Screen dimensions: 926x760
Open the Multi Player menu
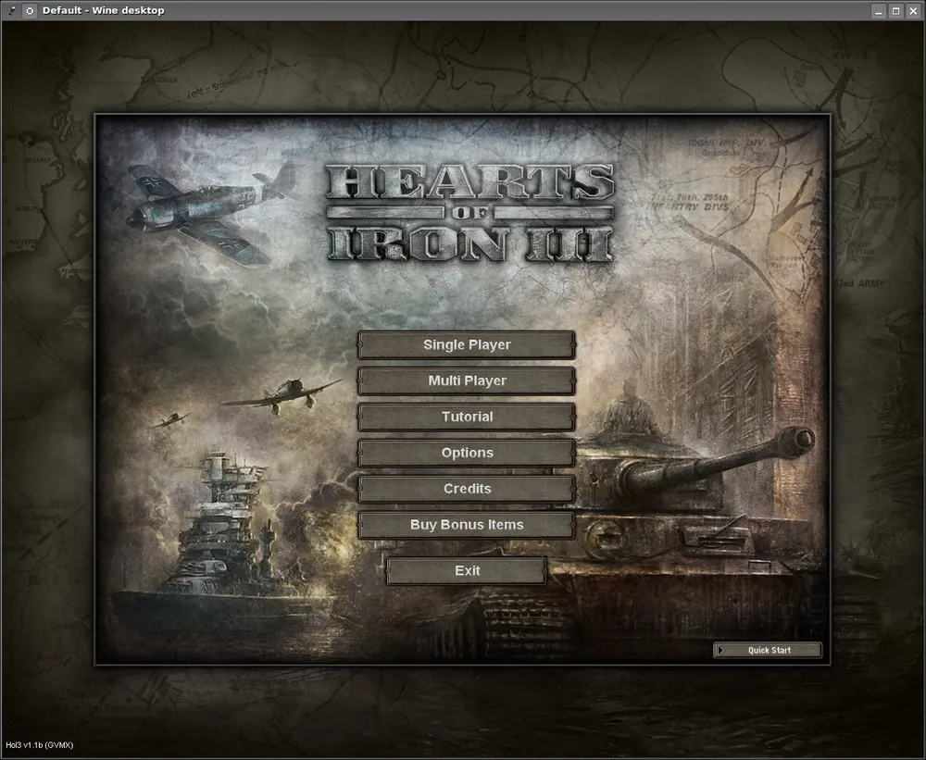(x=467, y=380)
